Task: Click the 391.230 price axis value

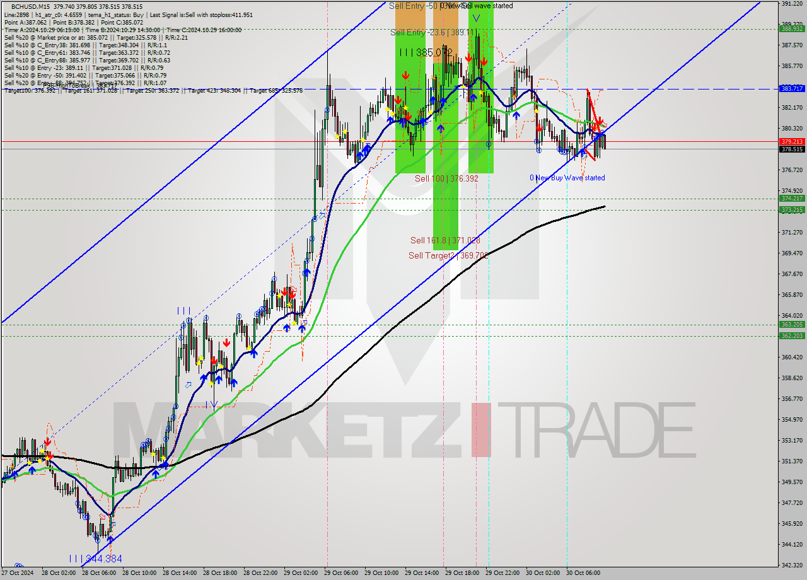Action: pos(792,4)
